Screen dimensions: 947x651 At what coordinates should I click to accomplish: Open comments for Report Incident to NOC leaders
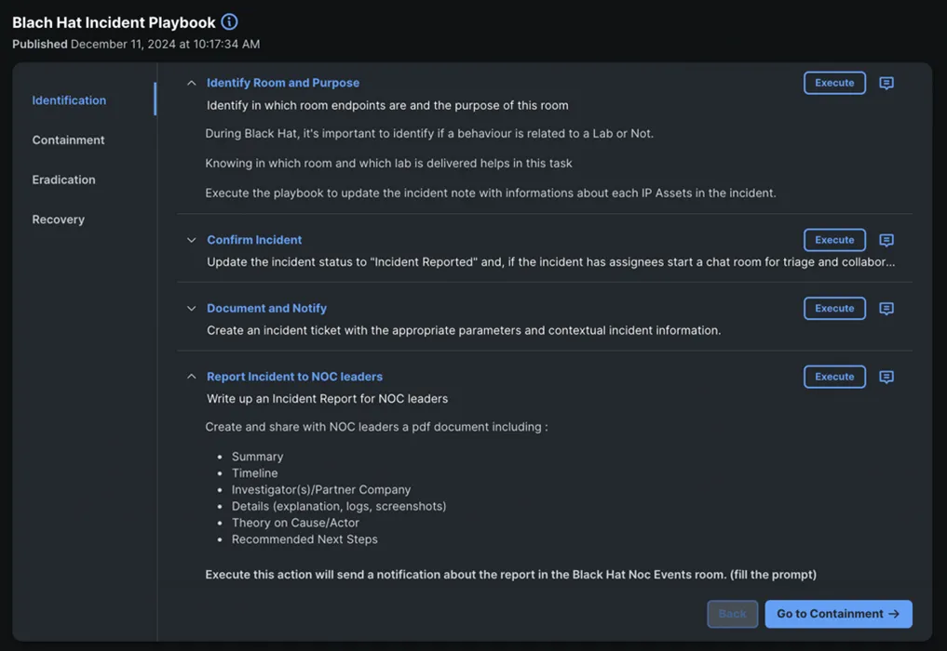point(886,377)
